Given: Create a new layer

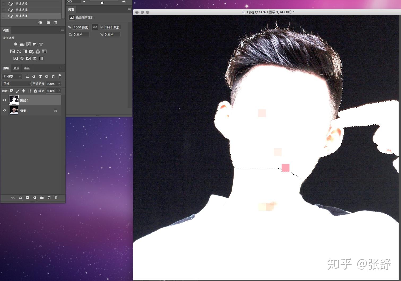Looking at the screenshot, I should (49, 197).
